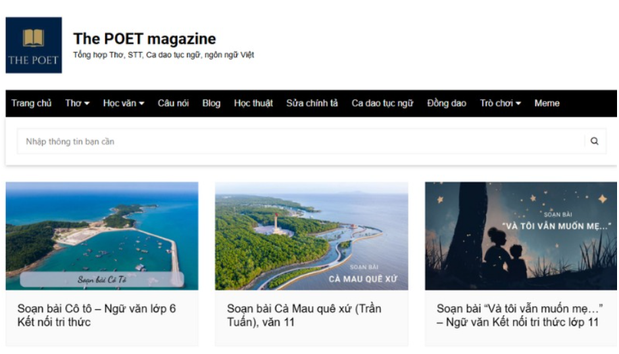Select the Học thuật menu item
The height and width of the screenshot is (354, 619).
tap(253, 103)
